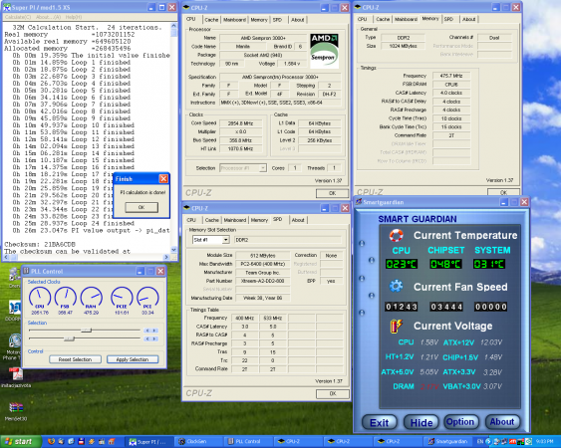Click the CPU temperature readout 023°C
This screenshot has width=561, height=448.
tap(402, 264)
